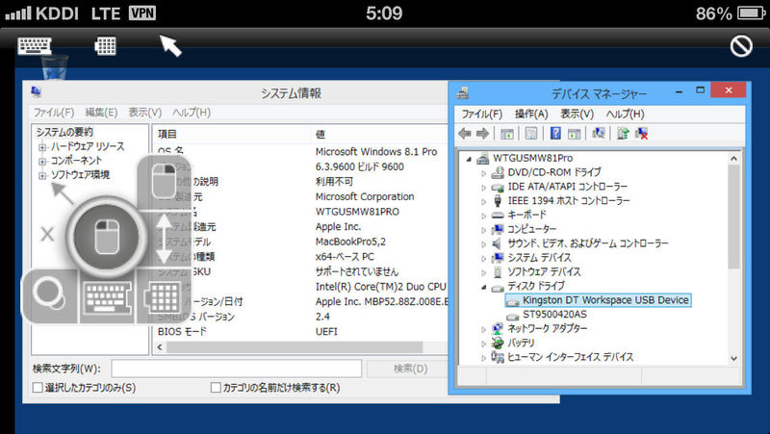Collapse ディスク ドライブ node
The width and height of the screenshot is (770, 434).
[x=484, y=287]
